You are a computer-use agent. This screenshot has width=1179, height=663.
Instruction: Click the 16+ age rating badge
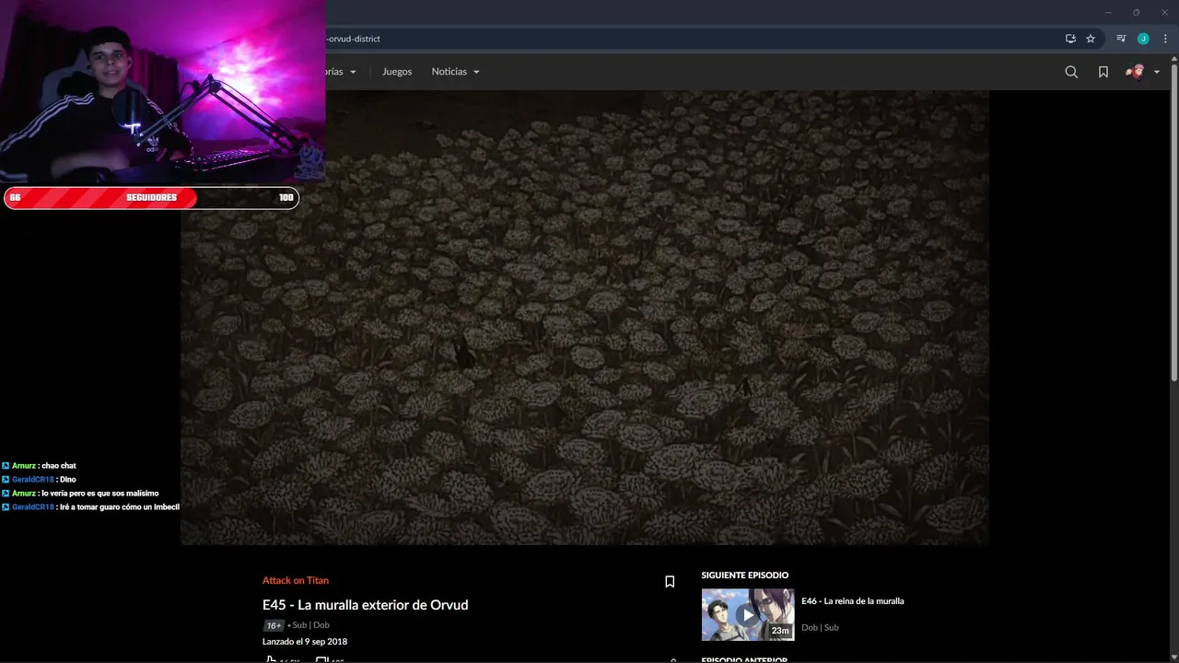click(x=274, y=625)
